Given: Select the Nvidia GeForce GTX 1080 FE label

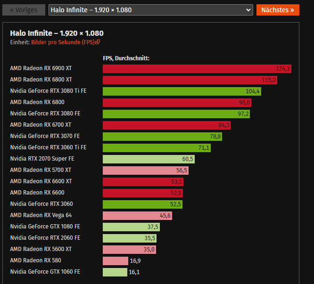Looking at the screenshot, I should pyautogui.click(x=45, y=227).
